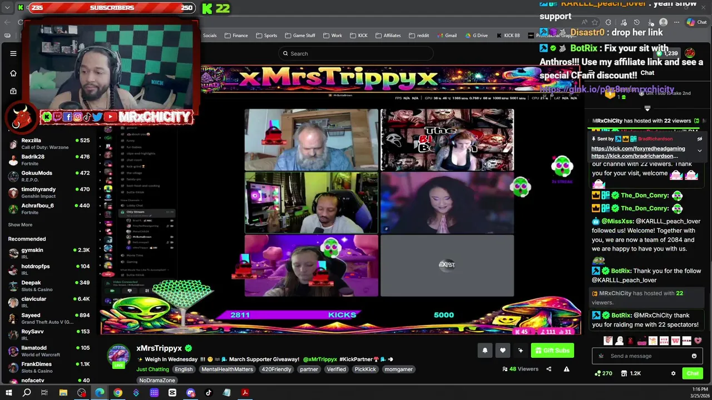Open the Socials bookmark folder
Screen dimensions: 712x400
[x=210, y=36]
